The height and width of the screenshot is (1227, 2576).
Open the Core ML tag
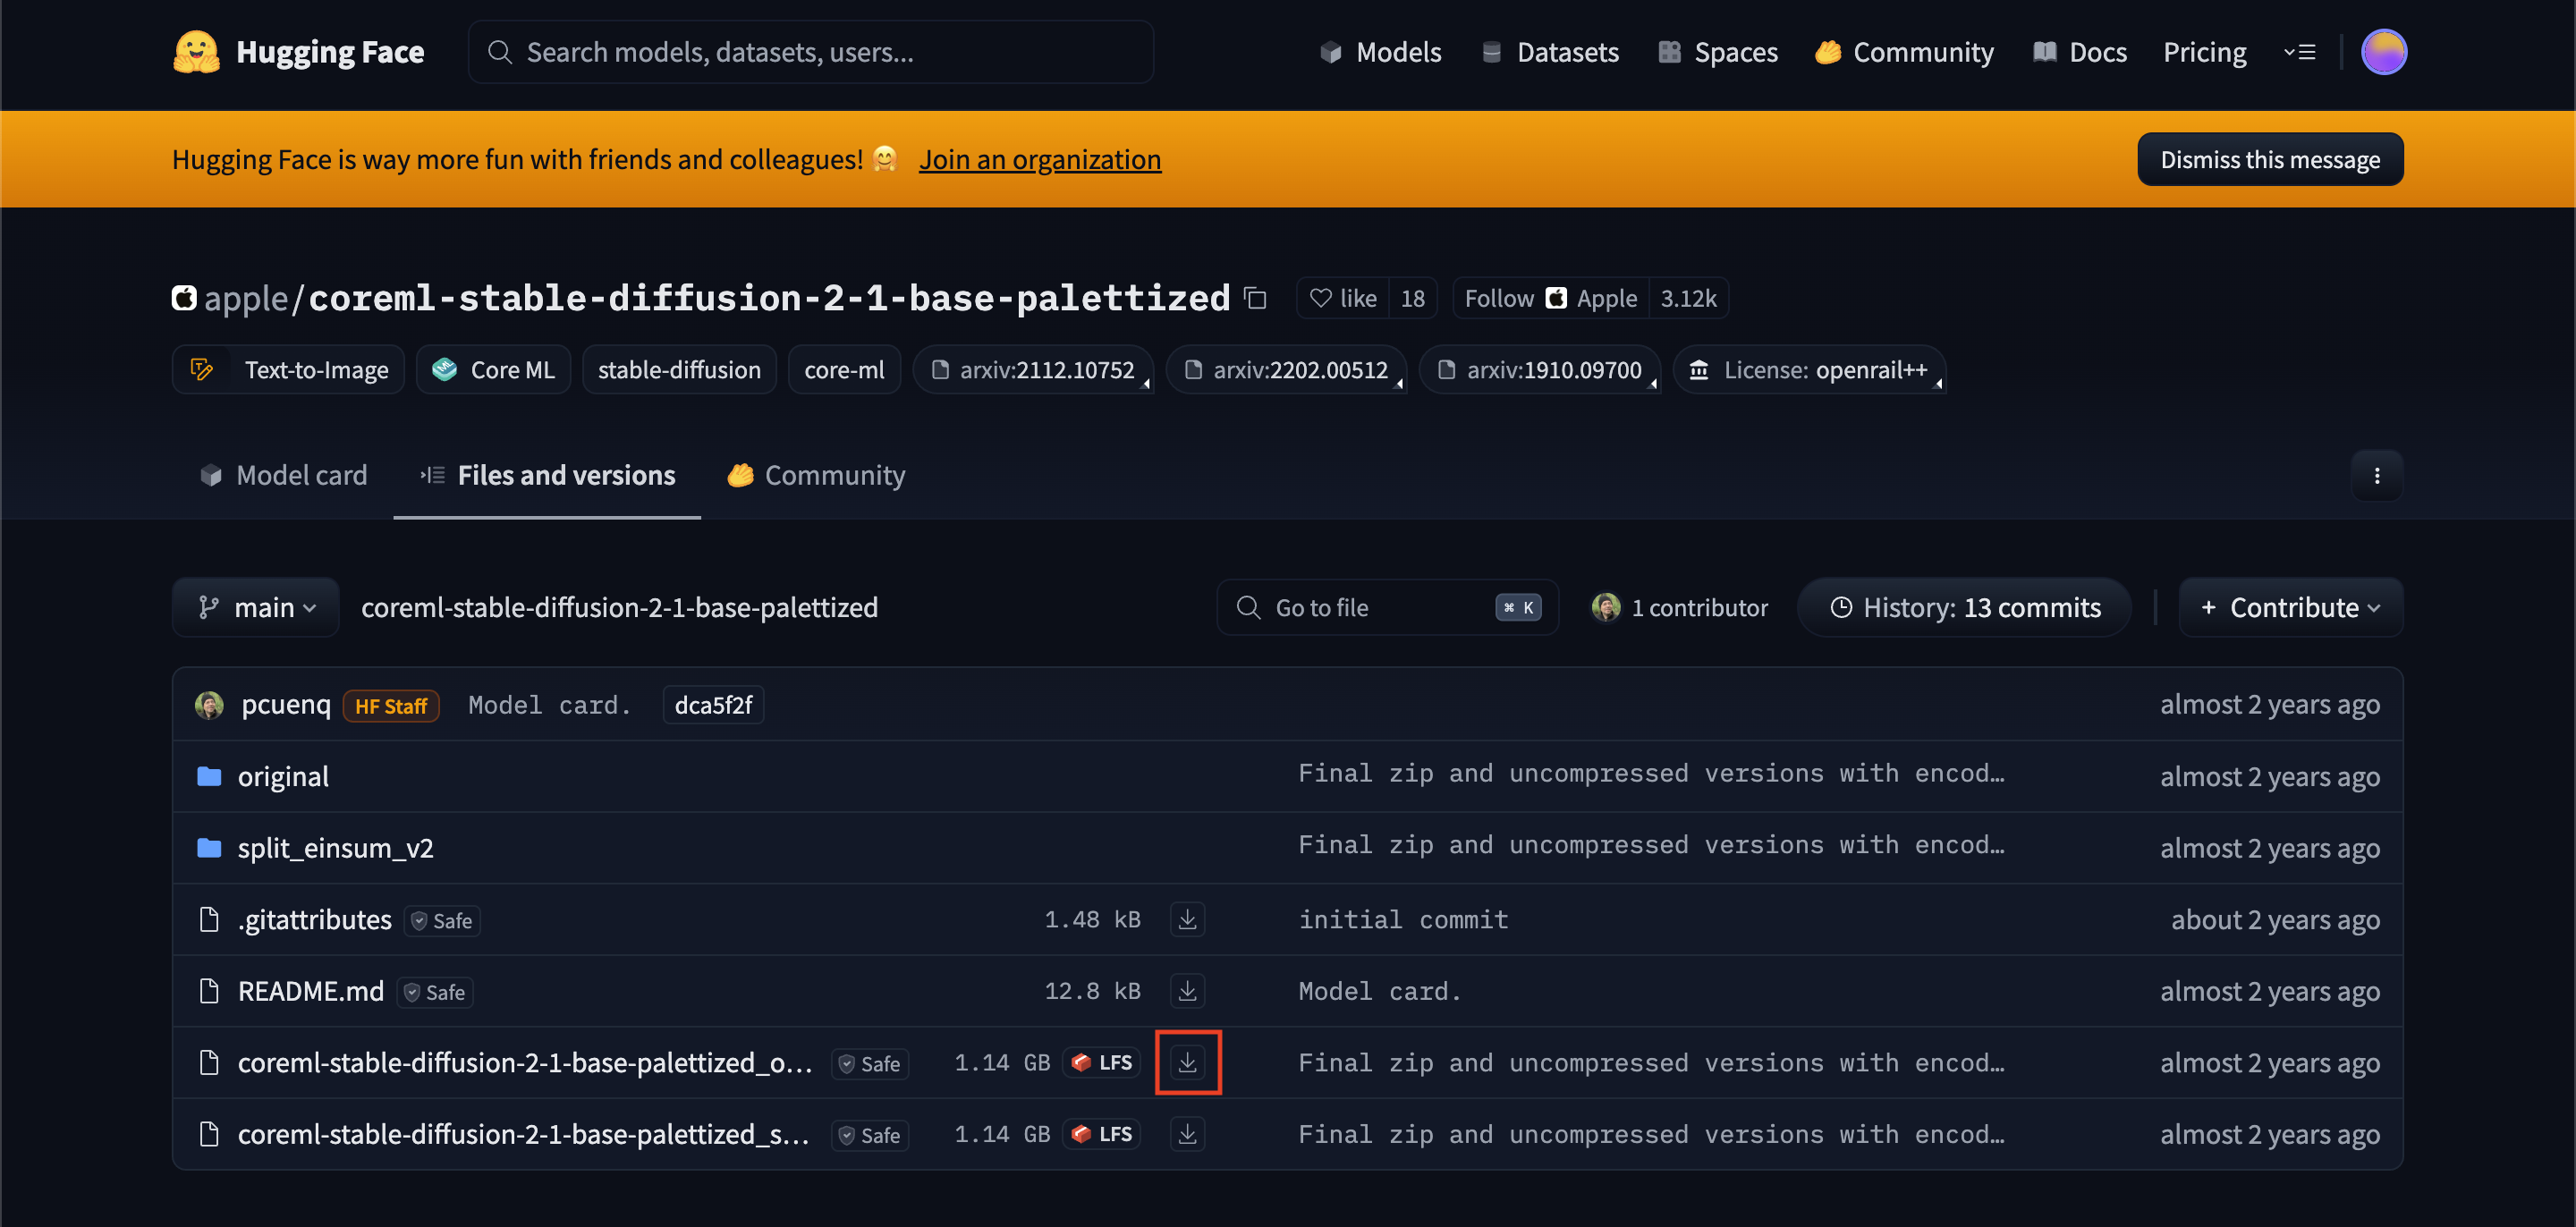click(493, 370)
